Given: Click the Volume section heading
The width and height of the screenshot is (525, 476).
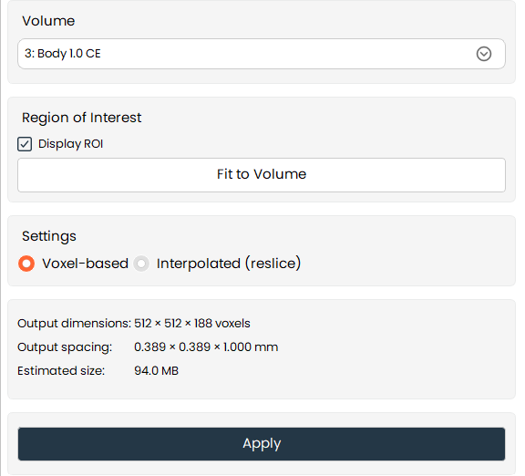Looking at the screenshot, I should tap(48, 21).
